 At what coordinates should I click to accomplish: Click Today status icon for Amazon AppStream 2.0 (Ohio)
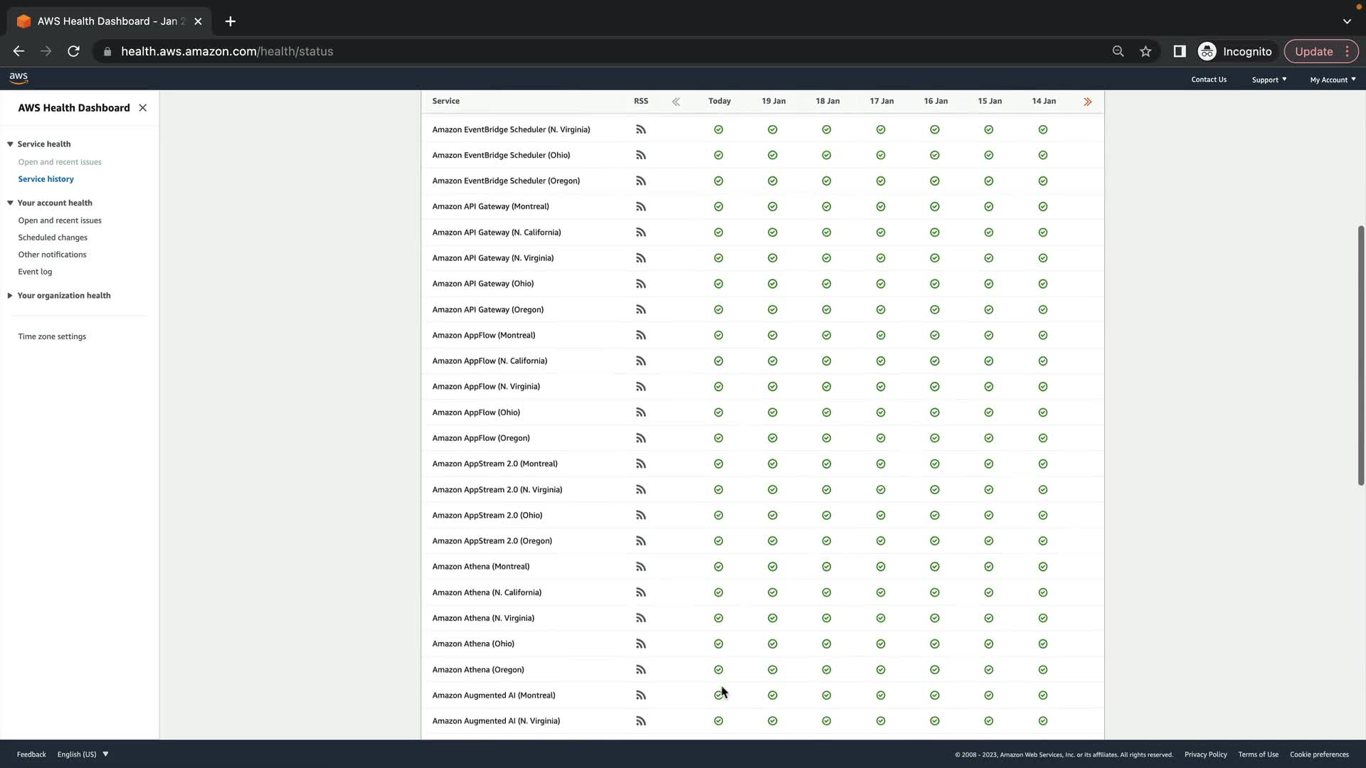(719, 516)
